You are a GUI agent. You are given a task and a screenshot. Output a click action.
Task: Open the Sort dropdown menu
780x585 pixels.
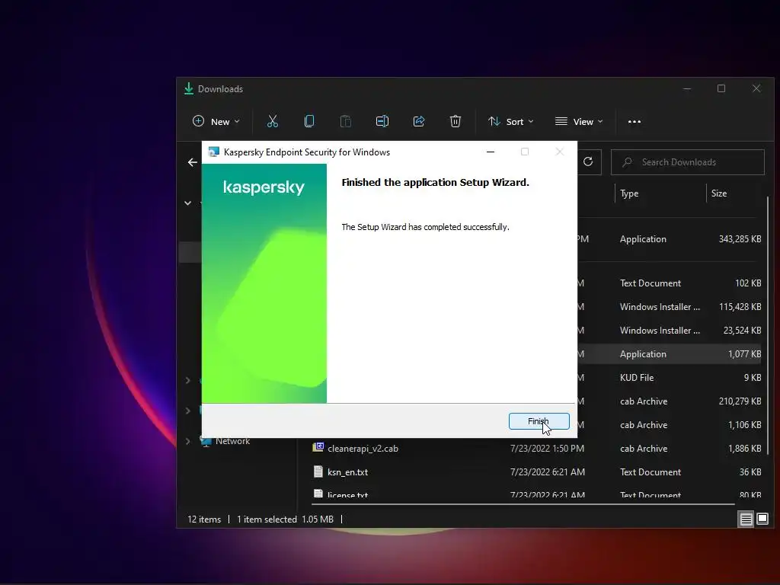click(511, 121)
